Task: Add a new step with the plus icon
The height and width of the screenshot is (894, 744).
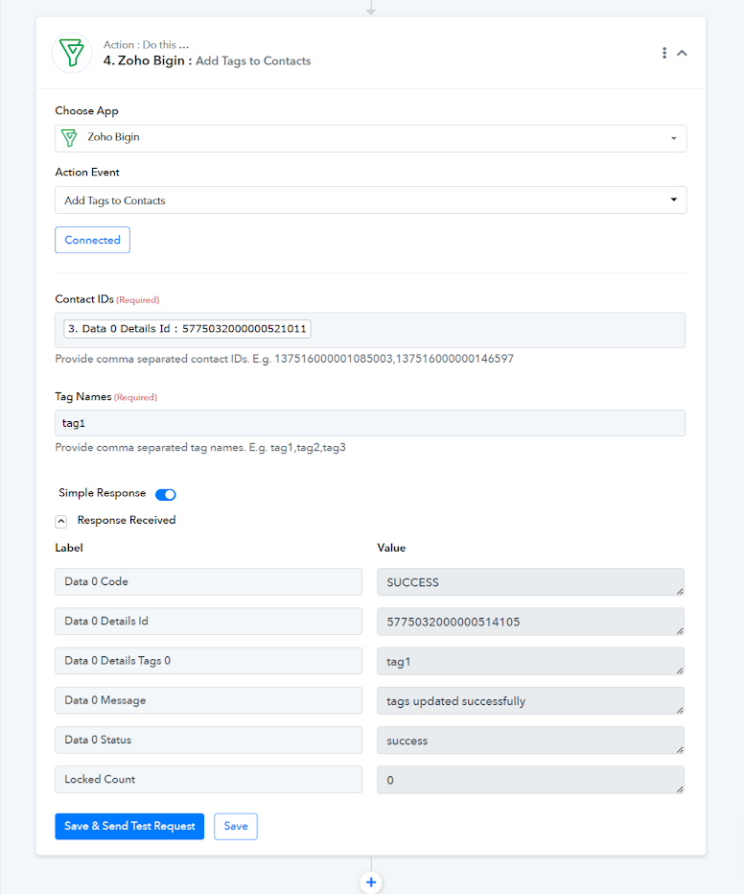Action: coord(371,882)
